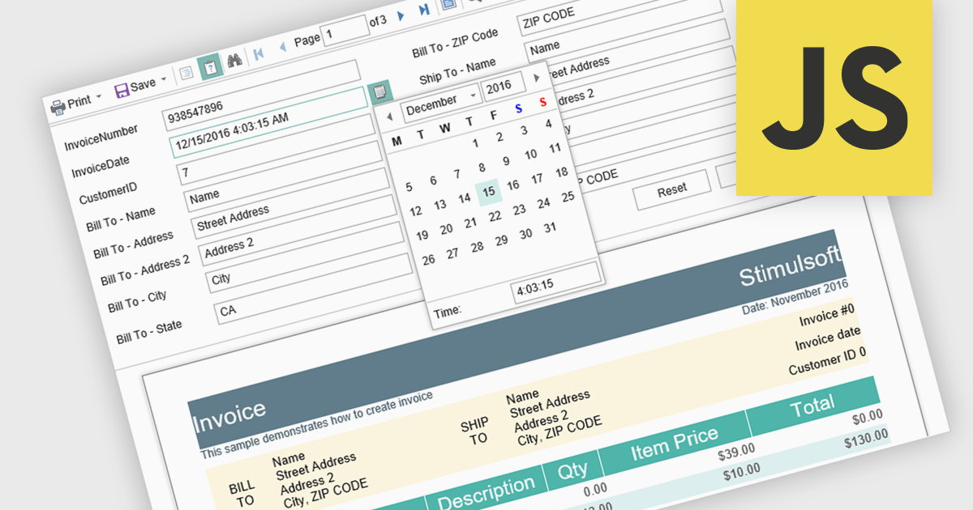Click the Print printer icon

(58, 106)
